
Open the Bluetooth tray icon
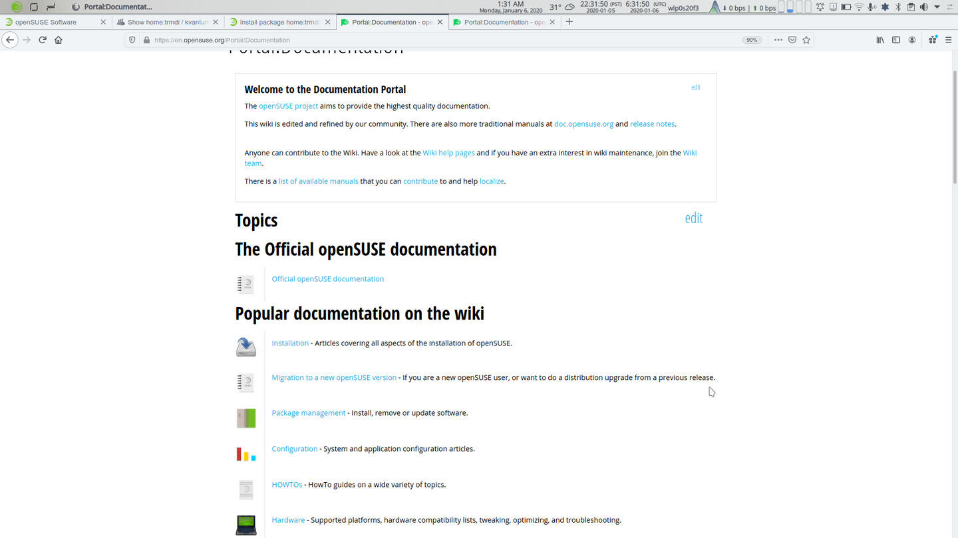click(897, 7)
